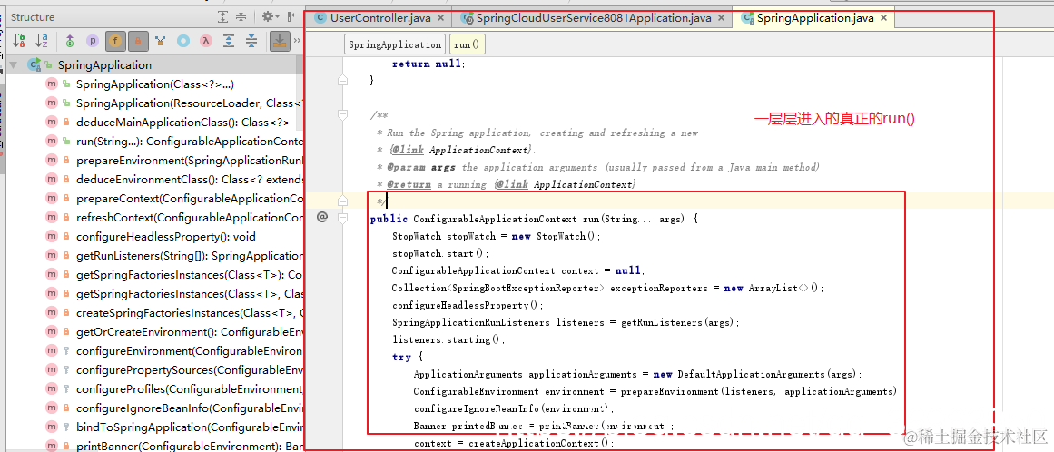Select getSpringFactoriesInstances(Class<T>): row
This screenshot has height=452, width=1054.
tap(190, 275)
